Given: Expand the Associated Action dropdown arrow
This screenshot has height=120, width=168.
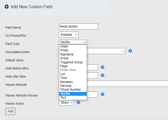Looking at the screenshot, I should pos(123,51).
